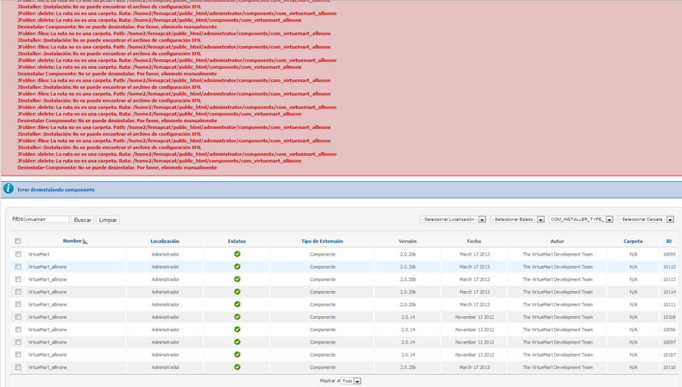Click the Limpiar button
Image resolution: width=682 pixels, height=387 pixels.
(108, 220)
